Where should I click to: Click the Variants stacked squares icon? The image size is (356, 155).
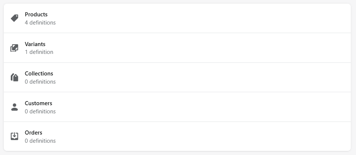[x=14, y=48]
